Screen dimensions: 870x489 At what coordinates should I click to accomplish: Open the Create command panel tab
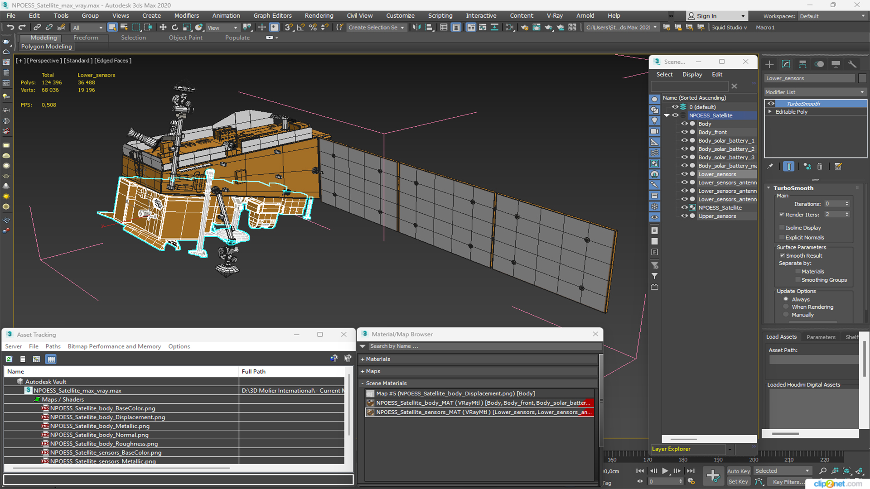(x=769, y=64)
